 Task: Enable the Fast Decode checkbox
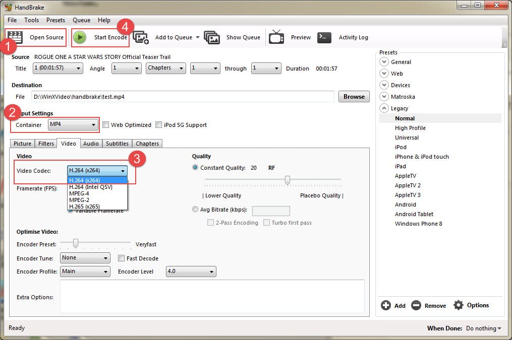pos(121,258)
